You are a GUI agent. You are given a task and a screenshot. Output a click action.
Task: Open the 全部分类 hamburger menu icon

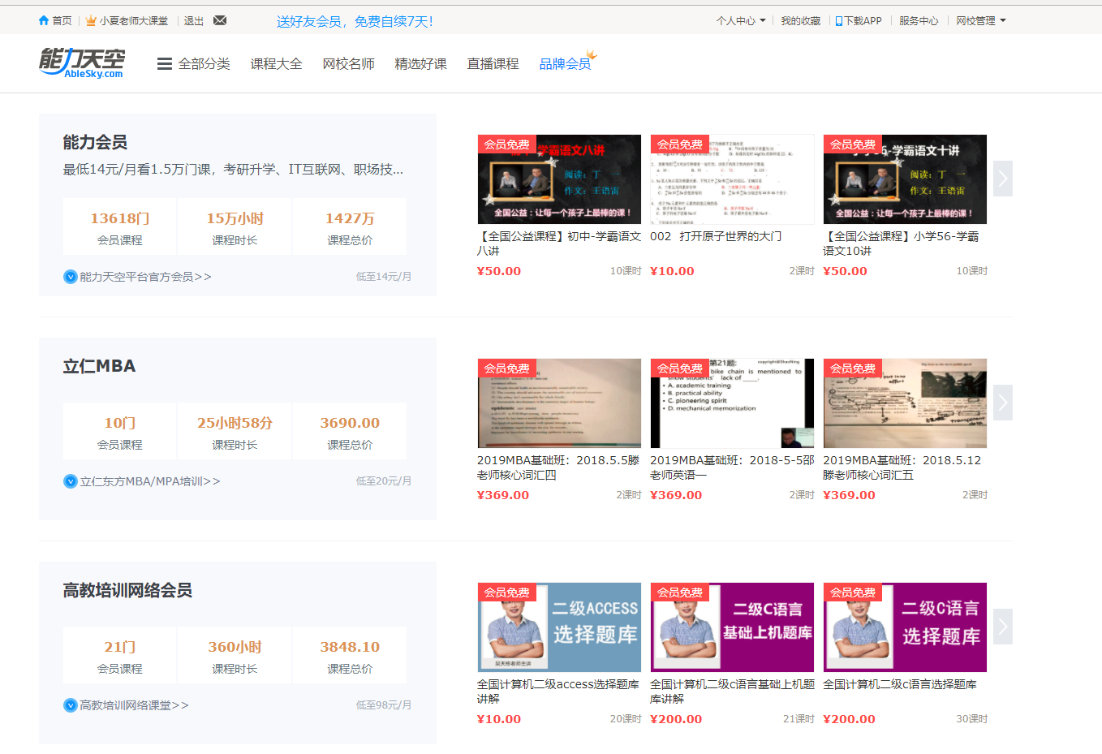(165, 64)
